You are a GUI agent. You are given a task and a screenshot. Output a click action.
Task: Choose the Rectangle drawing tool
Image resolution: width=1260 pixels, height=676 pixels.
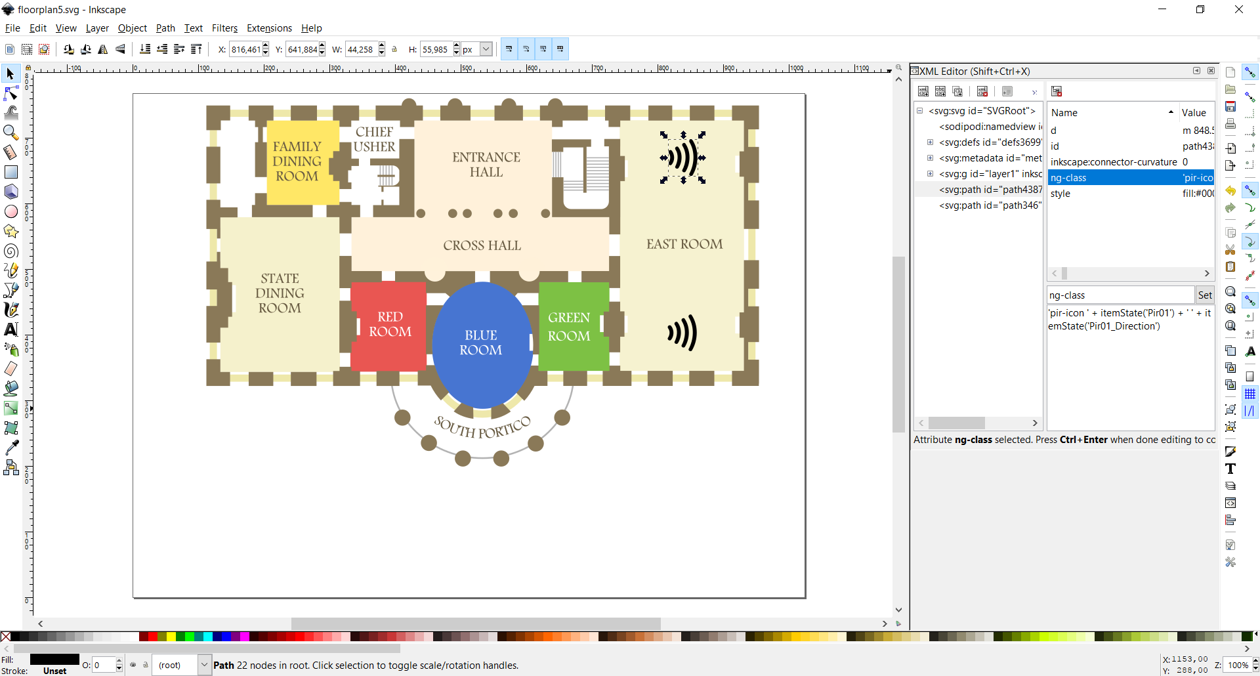[11, 172]
